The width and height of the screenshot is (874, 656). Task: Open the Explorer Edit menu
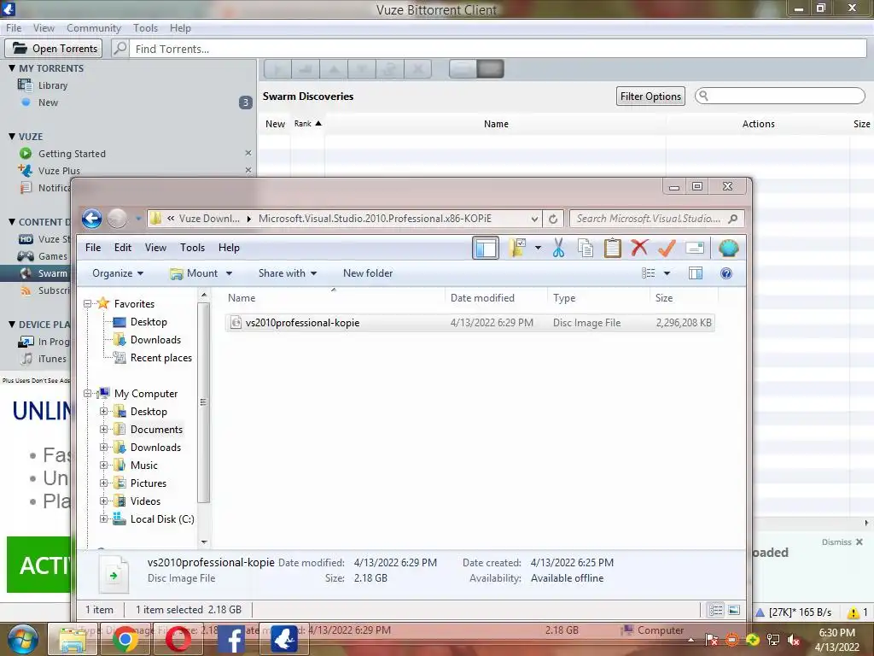pyautogui.click(x=123, y=248)
